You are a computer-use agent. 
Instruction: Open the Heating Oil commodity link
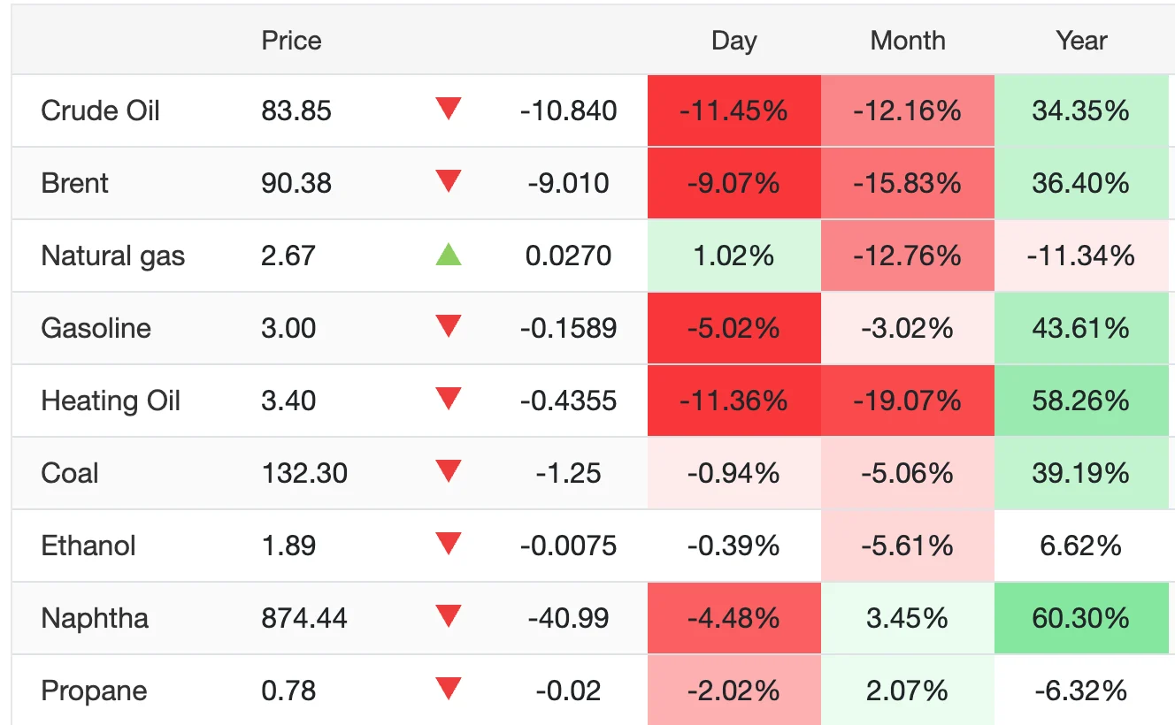pos(111,401)
